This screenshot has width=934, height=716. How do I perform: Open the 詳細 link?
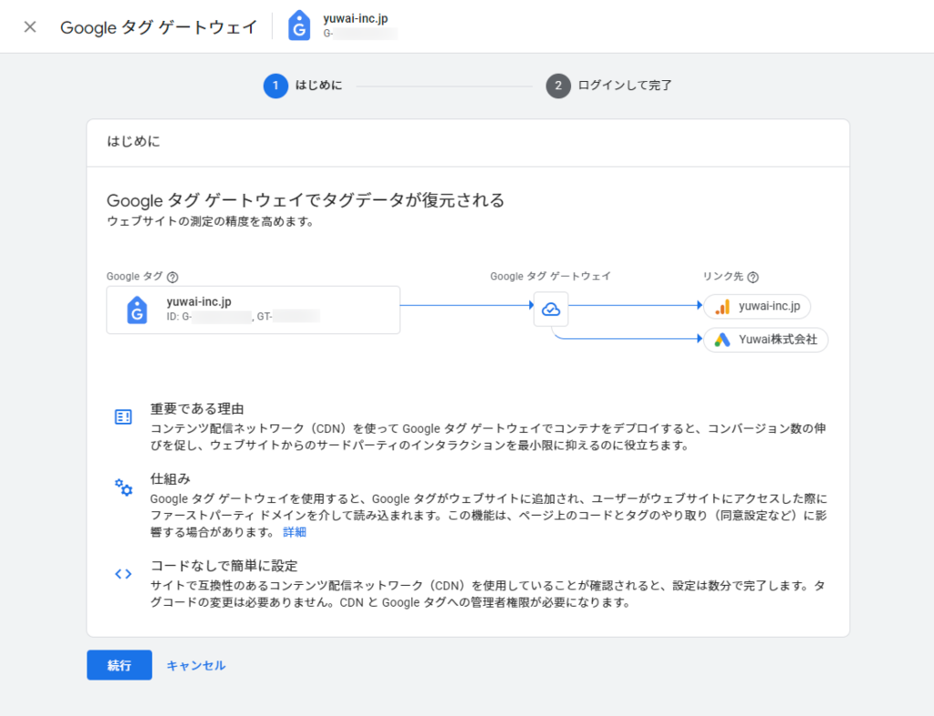pos(295,532)
